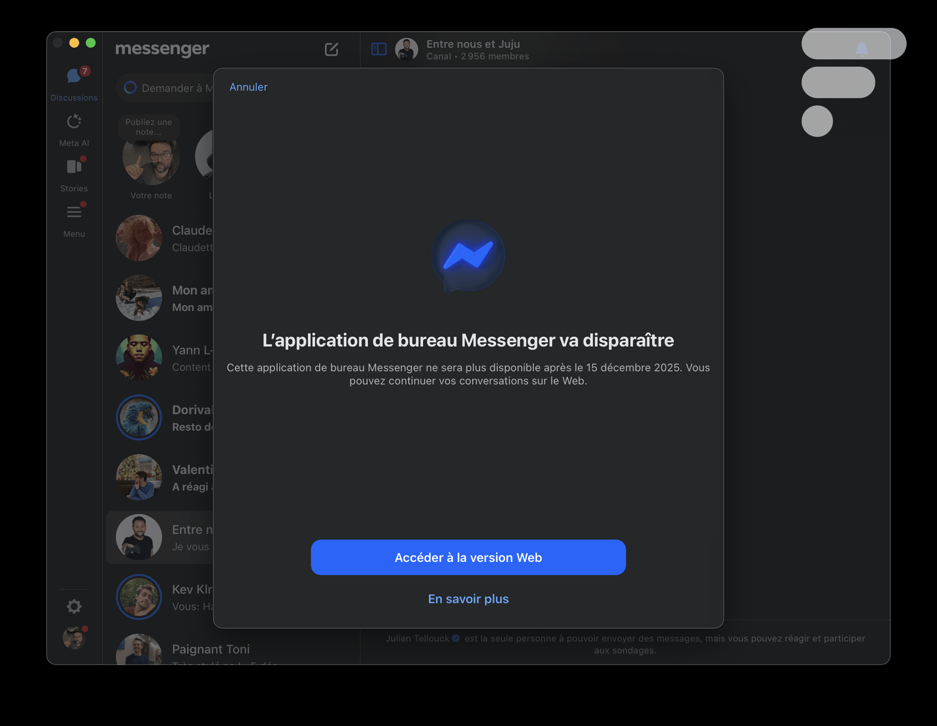Click the notification bell icon

861,49
